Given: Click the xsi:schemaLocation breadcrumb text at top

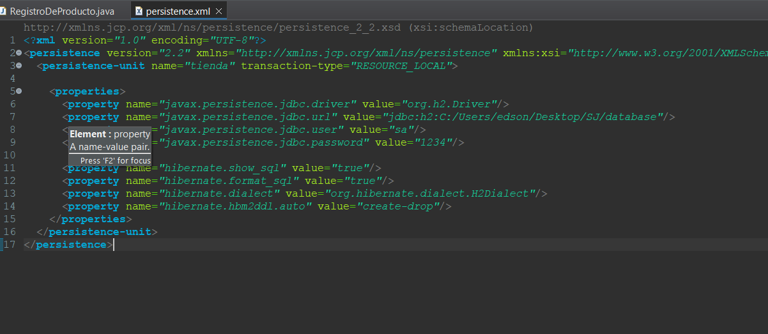Looking at the screenshot, I should 472,27.
